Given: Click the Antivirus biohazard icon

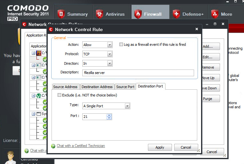Looking at the screenshot, I should click(100, 14).
